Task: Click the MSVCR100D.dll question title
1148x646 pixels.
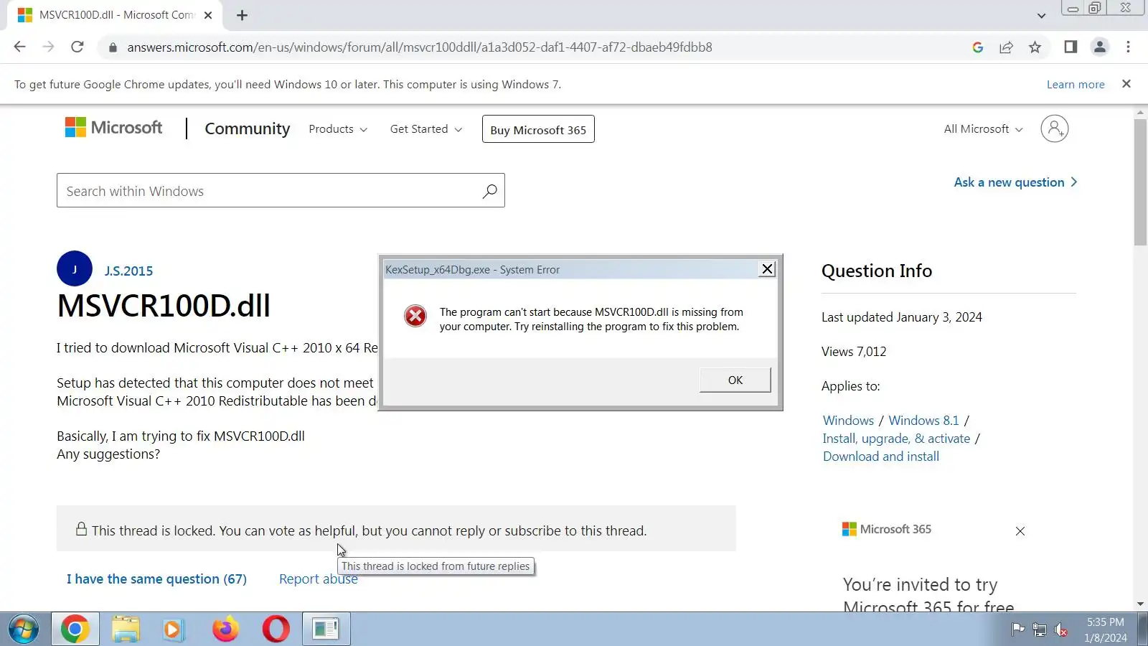Action: [164, 306]
